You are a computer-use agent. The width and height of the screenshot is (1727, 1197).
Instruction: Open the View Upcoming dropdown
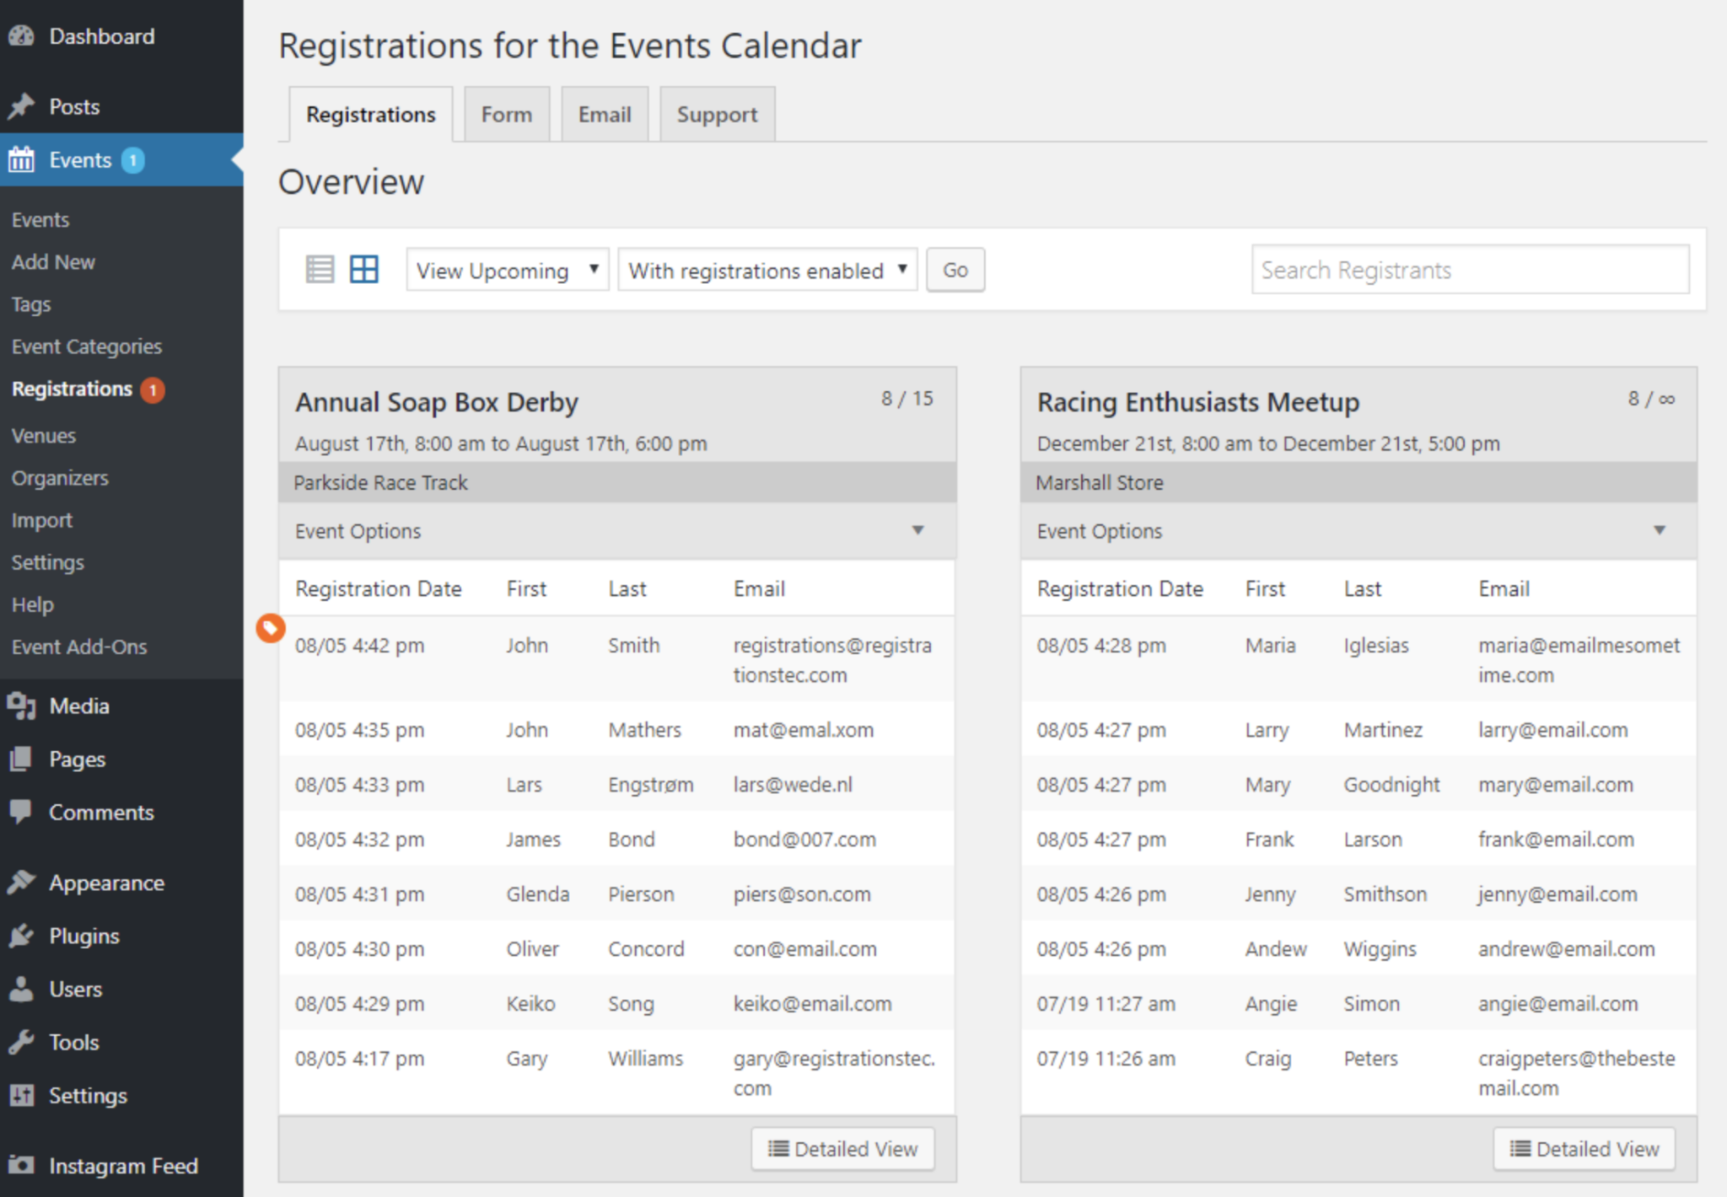(x=506, y=270)
